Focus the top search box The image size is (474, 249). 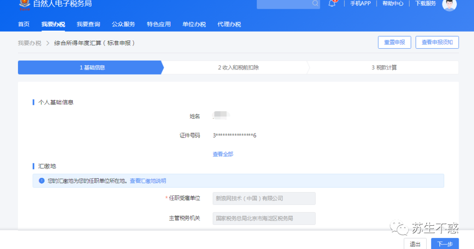coord(288,4)
